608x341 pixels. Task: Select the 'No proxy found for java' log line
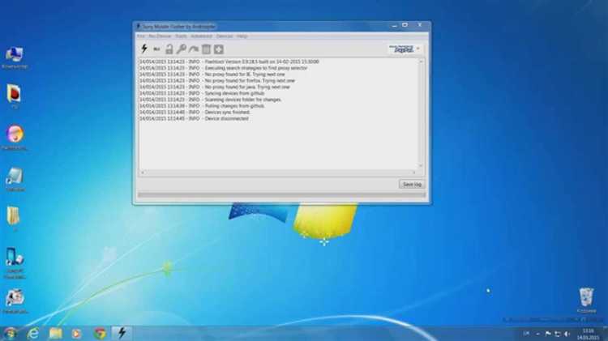[215, 87]
